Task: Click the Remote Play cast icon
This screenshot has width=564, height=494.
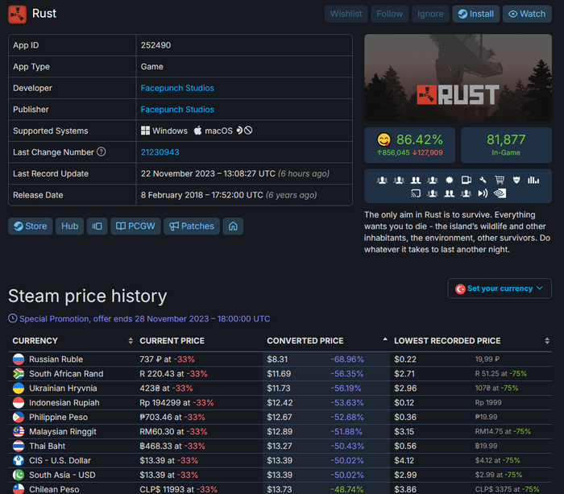Action: (x=416, y=193)
